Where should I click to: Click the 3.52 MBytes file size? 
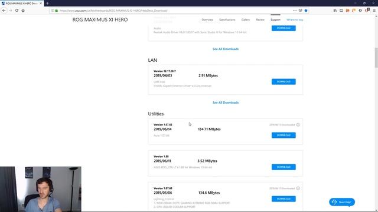pos(207,161)
